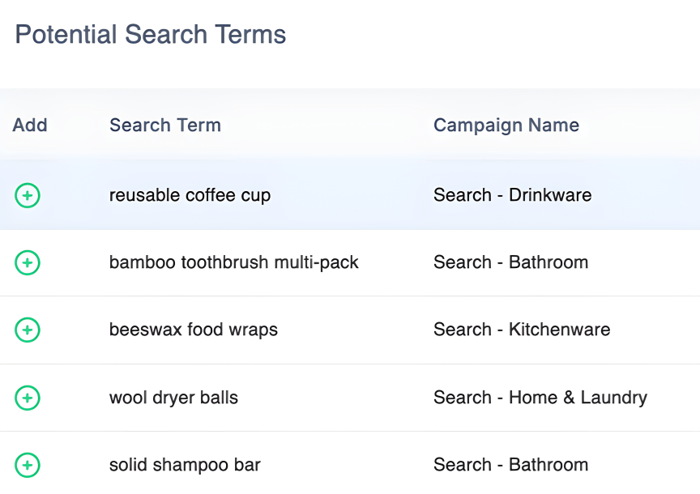Image resolution: width=700 pixels, height=494 pixels.
Task: Sort by the Search Term column header
Action: pyautogui.click(x=165, y=126)
